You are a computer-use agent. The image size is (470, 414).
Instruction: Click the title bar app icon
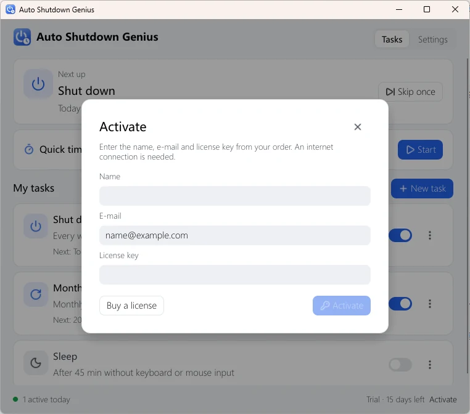10,9
